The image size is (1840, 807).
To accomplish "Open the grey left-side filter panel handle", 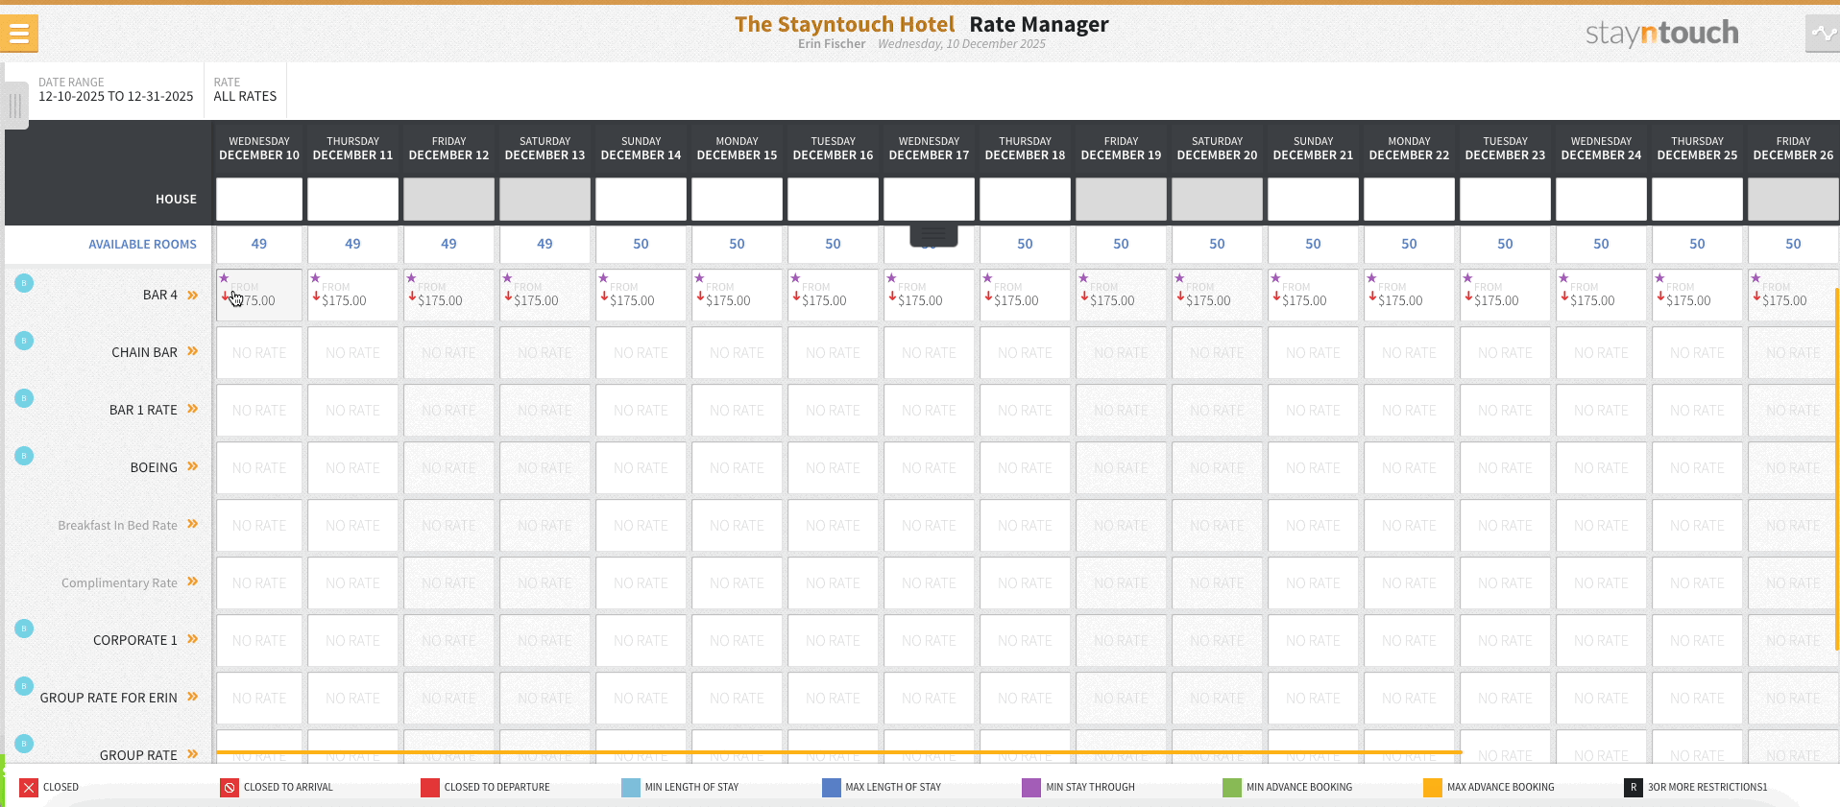I will coord(15,105).
